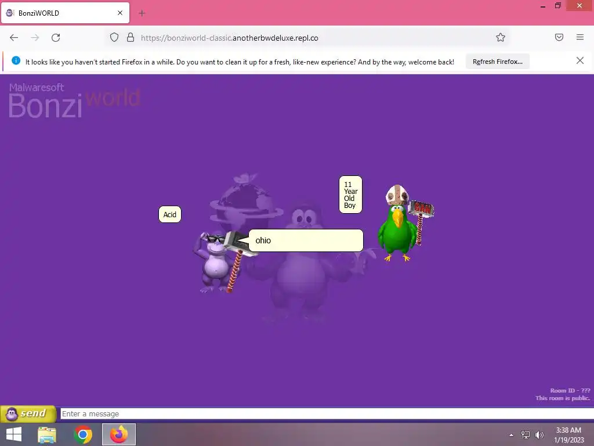
Task: Reload the BonziWORLD page
Action: click(56, 38)
